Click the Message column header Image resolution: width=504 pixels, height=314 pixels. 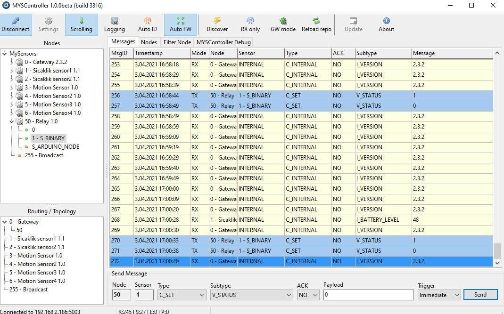(x=452, y=53)
